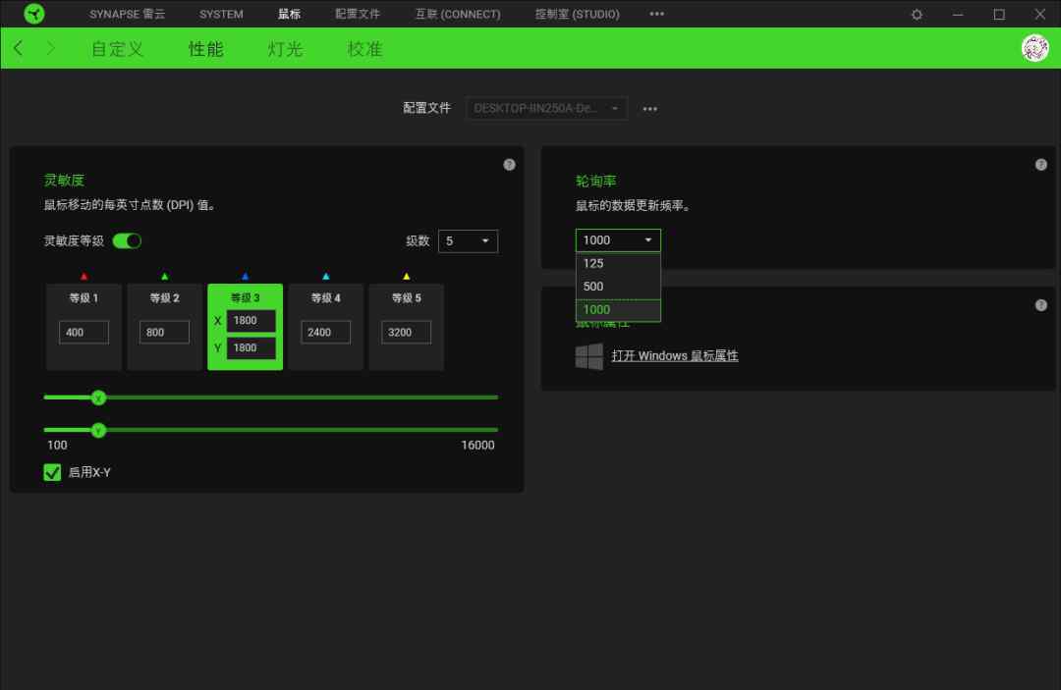The image size is (1061, 690).
Task: Select the stage 1 card
Action: tap(84, 327)
